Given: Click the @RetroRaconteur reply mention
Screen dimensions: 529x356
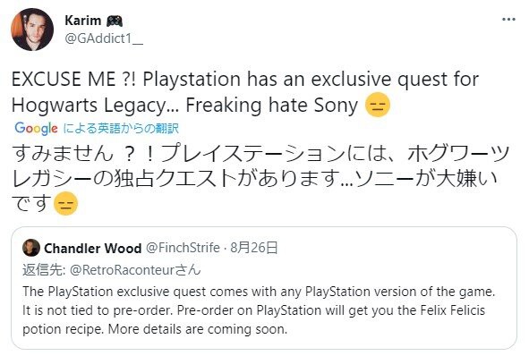Looking at the screenshot, I should click(x=135, y=270).
